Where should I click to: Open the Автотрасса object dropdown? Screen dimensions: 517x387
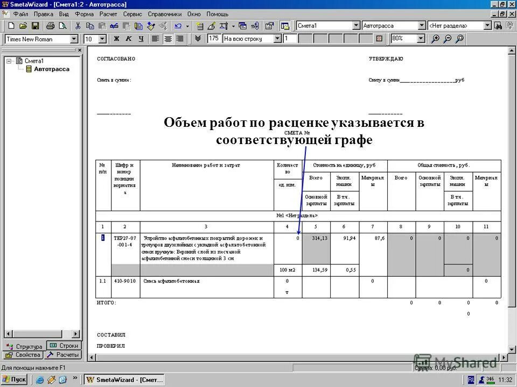point(422,26)
